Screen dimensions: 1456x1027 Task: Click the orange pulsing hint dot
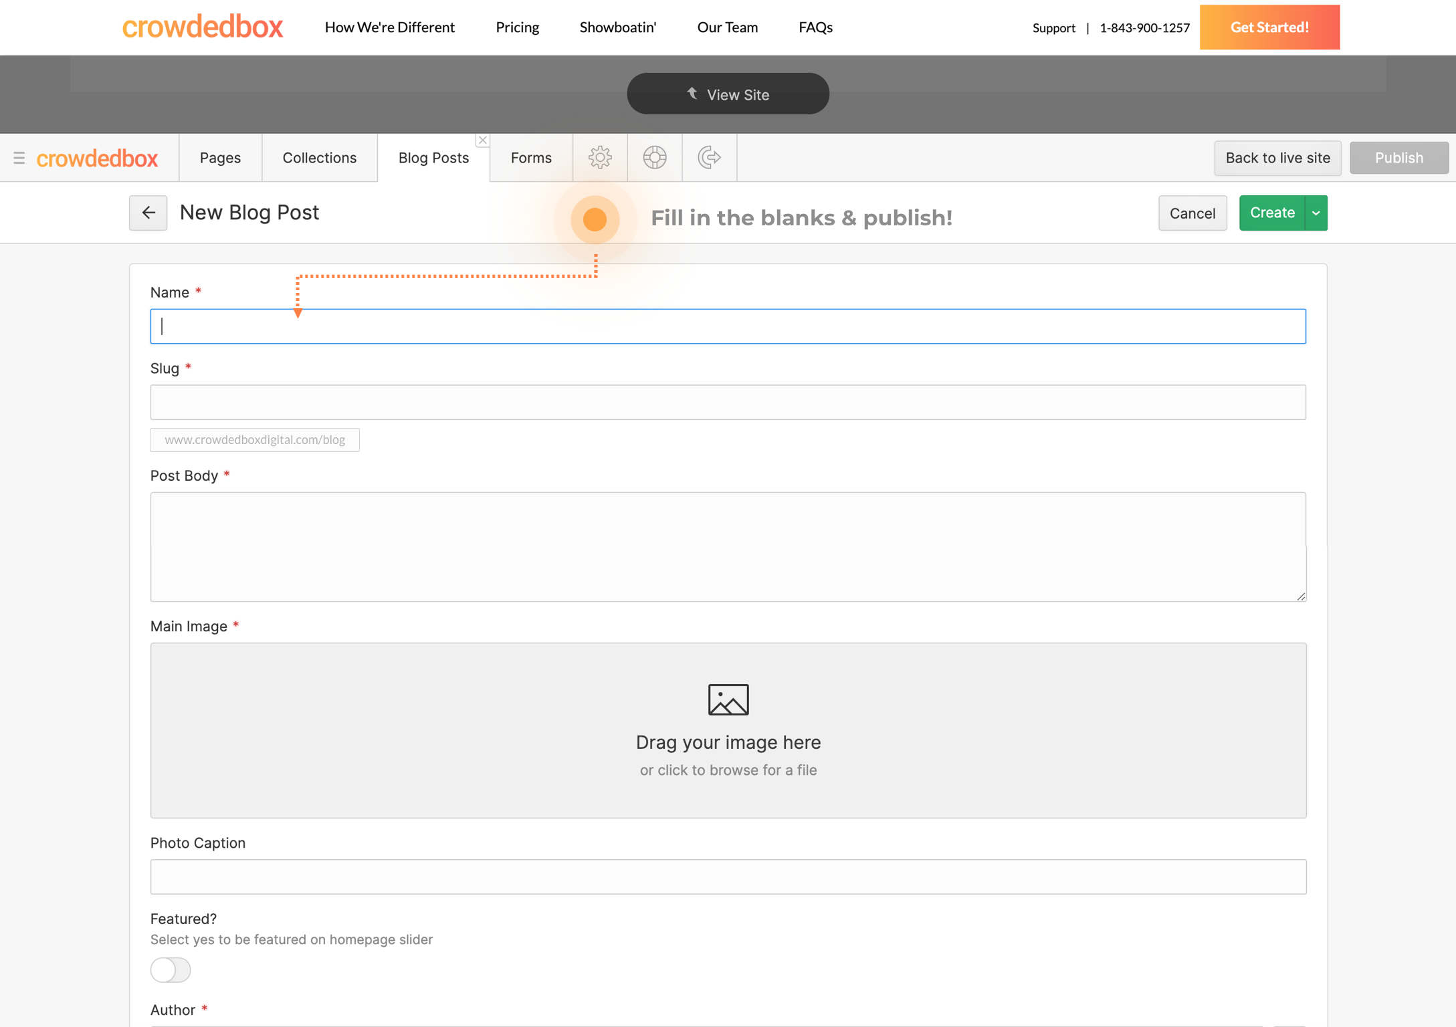pyautogui.click(x=595, y=219)
